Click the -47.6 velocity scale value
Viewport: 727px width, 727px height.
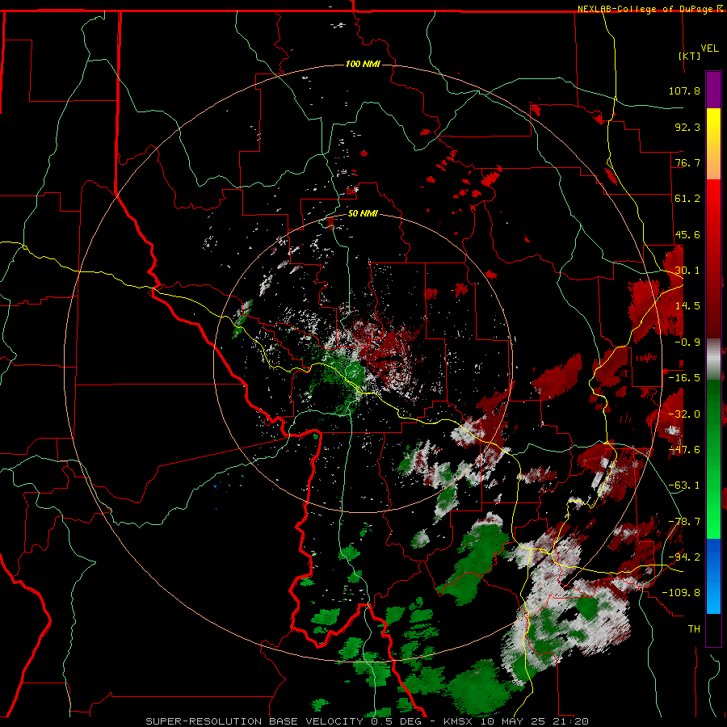pos(684,450)
